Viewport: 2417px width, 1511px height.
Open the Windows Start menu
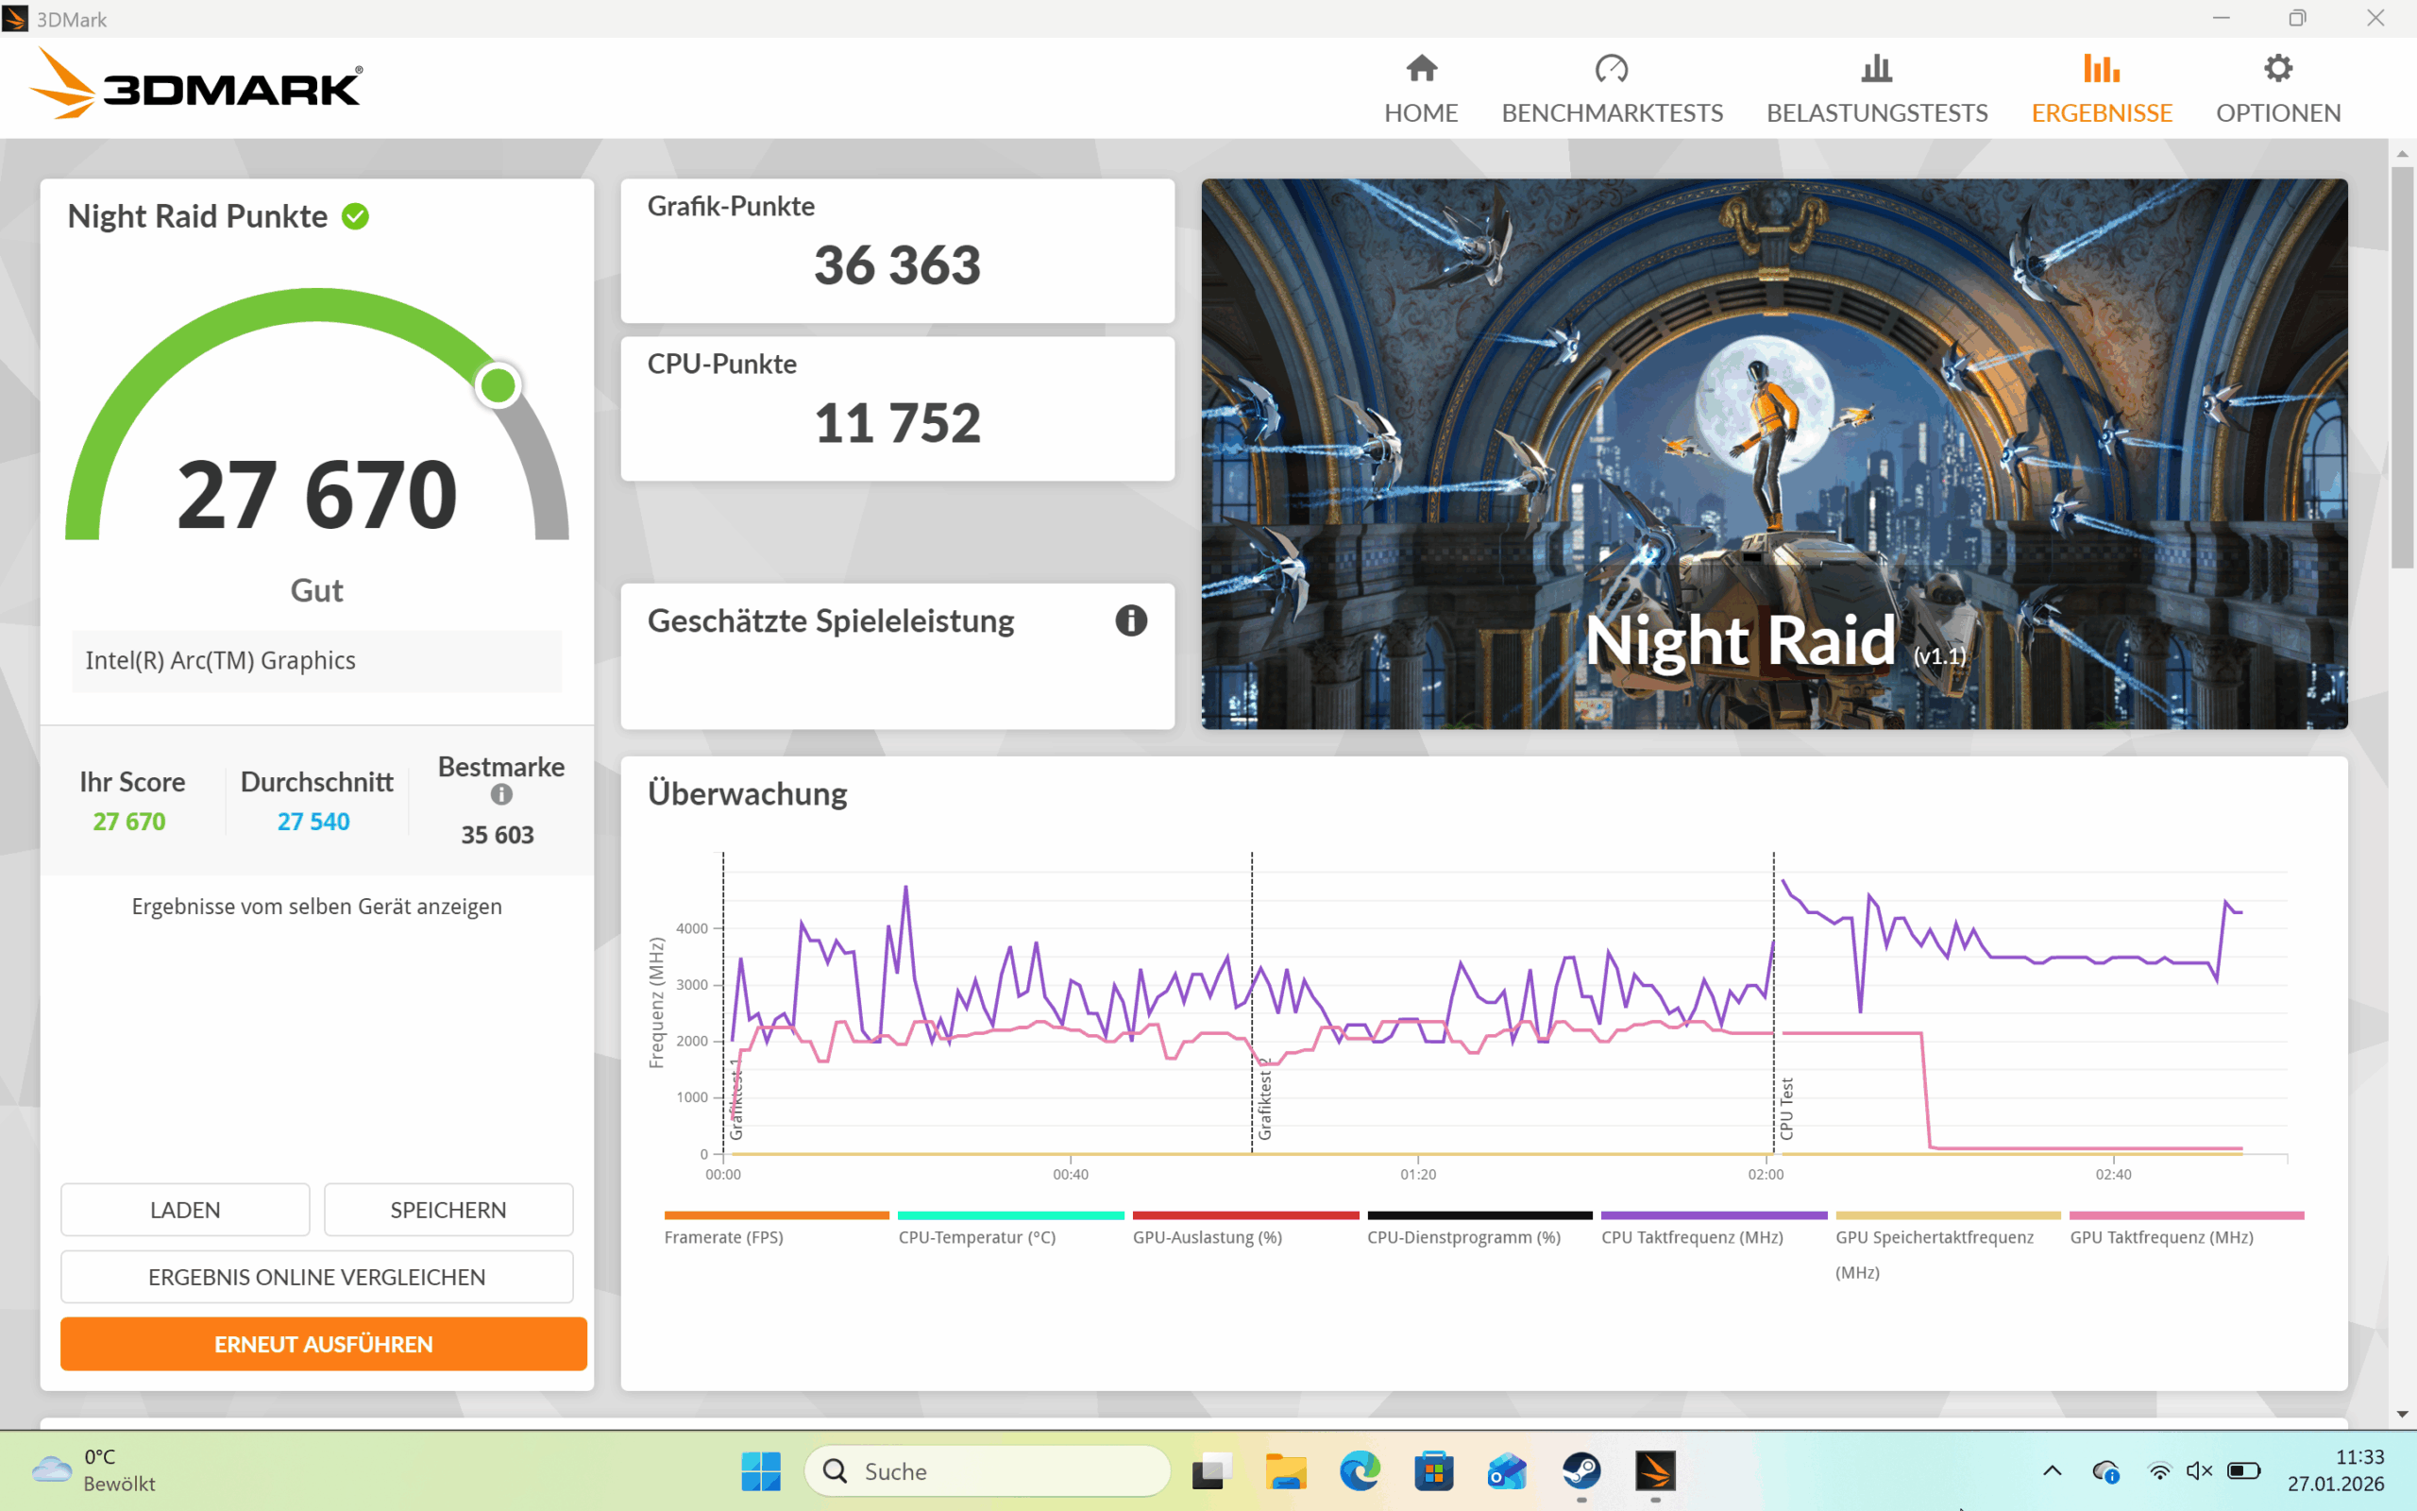coord(761,1471)
